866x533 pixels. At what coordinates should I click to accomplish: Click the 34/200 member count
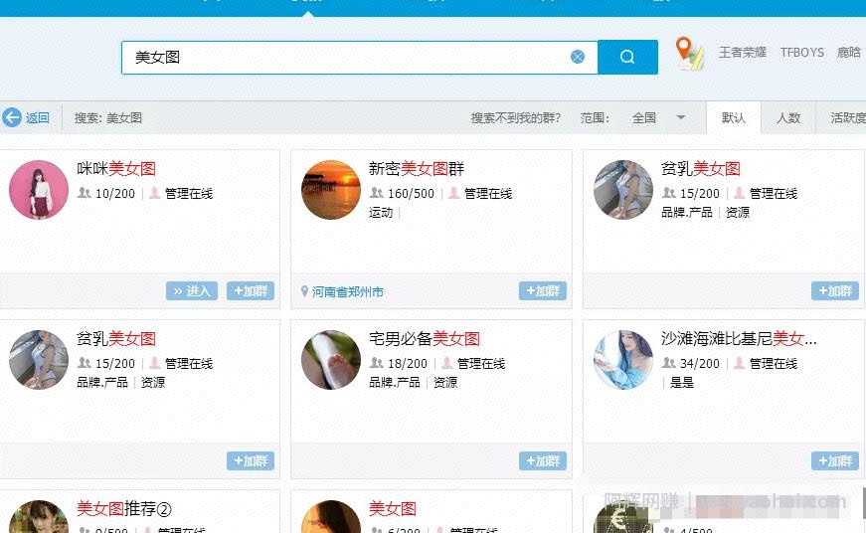700,363
